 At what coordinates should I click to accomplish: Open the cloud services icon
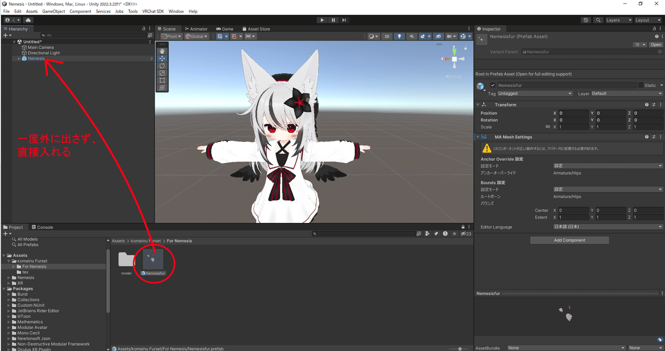click(28, 20)
